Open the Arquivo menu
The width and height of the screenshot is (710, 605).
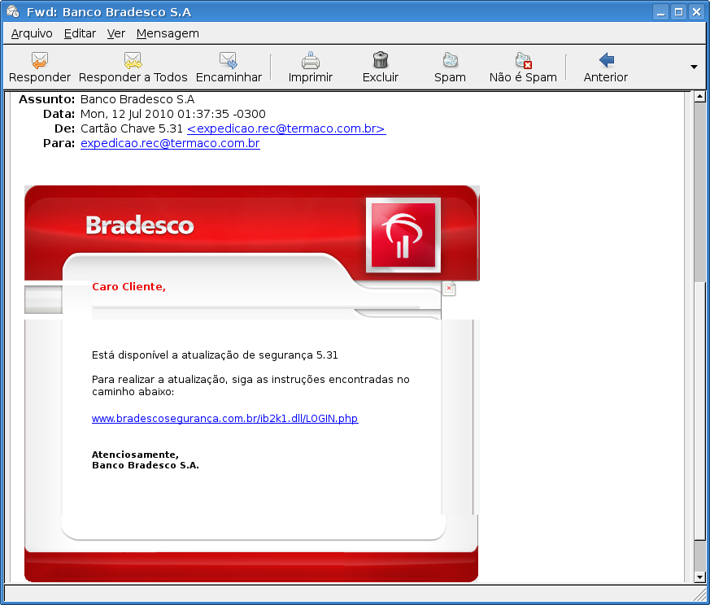click(x=32, y=33)
